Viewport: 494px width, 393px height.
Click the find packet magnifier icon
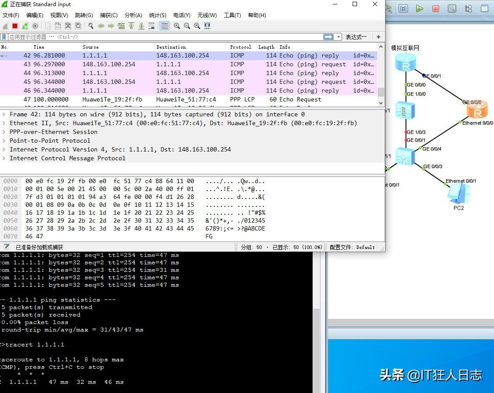pos(91,26)
